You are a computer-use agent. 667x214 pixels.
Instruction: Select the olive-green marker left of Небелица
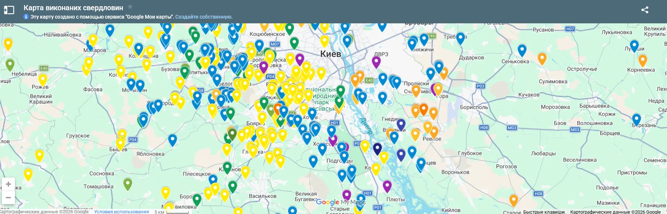tap(10, 65)
